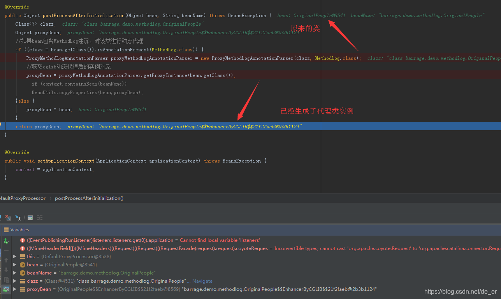Image resolution: width=501 pixels, height=299 pixels.
Task: Click the parameter icon next to beanName variable
Action: [23, 273]
